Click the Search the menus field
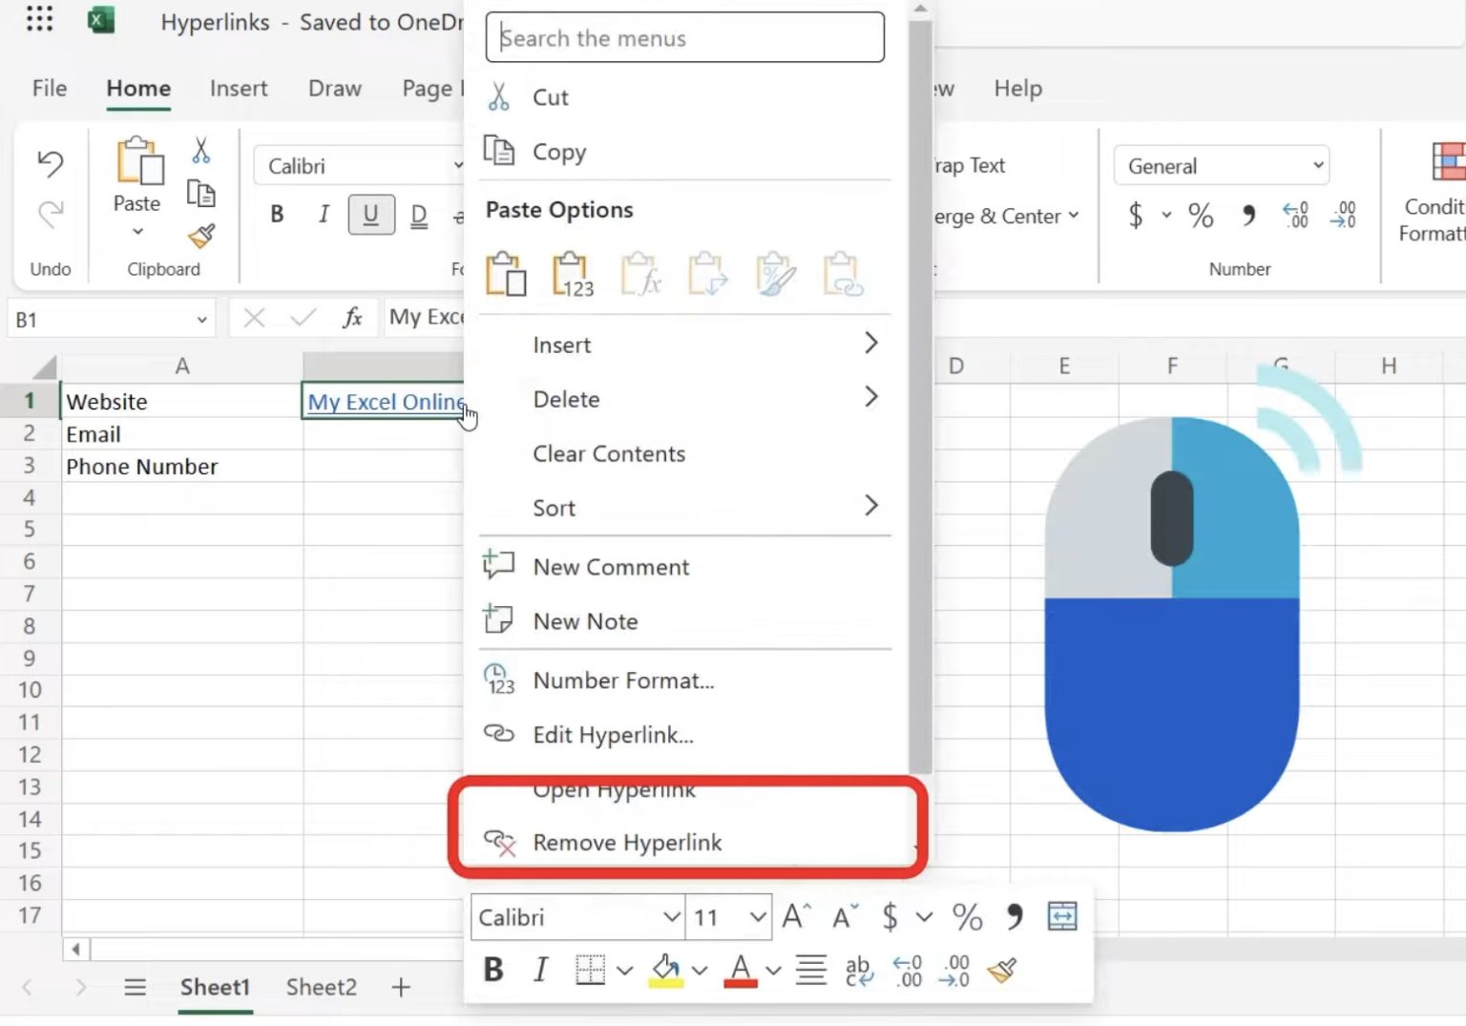The height and width of the screenshot is (1026, 1466). point(684,38)
